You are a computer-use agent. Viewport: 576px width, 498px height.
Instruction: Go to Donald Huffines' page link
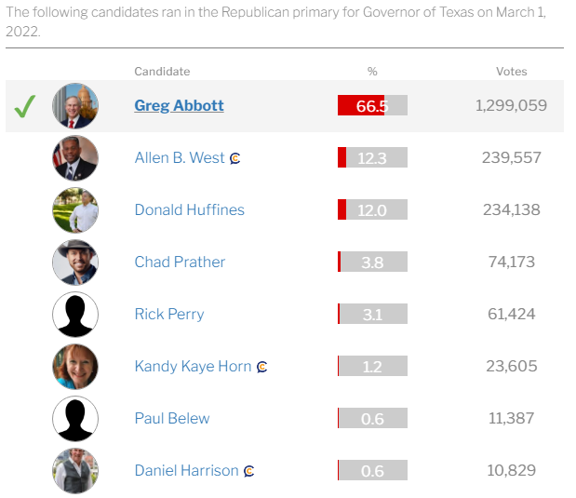click(189, 210)
